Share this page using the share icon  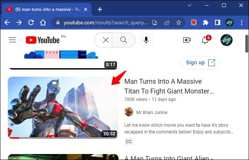(167, 22)
